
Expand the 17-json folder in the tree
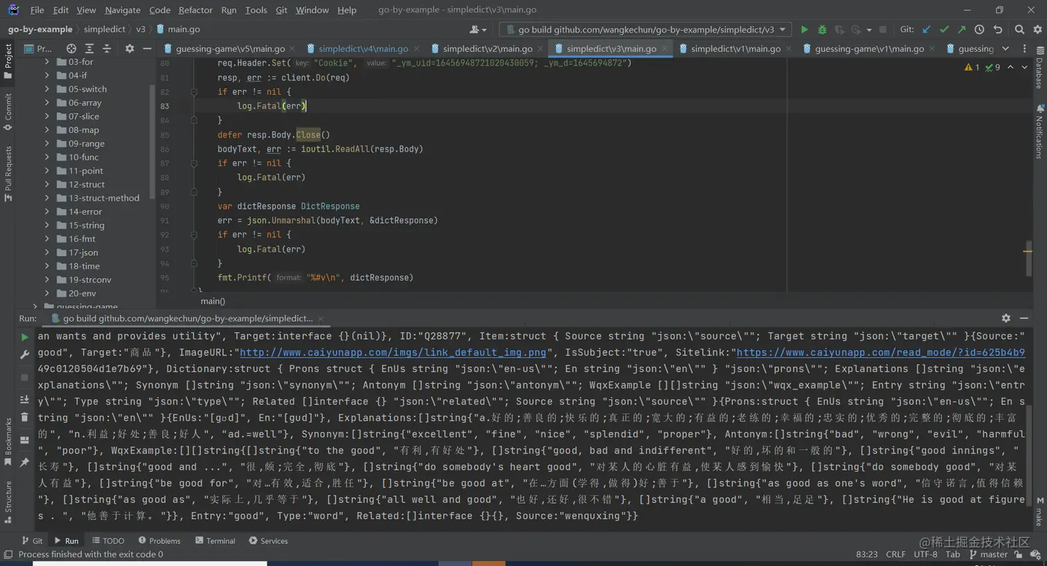coord(47,253)
